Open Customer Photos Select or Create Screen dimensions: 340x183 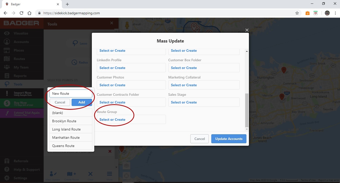coord(131,85)
